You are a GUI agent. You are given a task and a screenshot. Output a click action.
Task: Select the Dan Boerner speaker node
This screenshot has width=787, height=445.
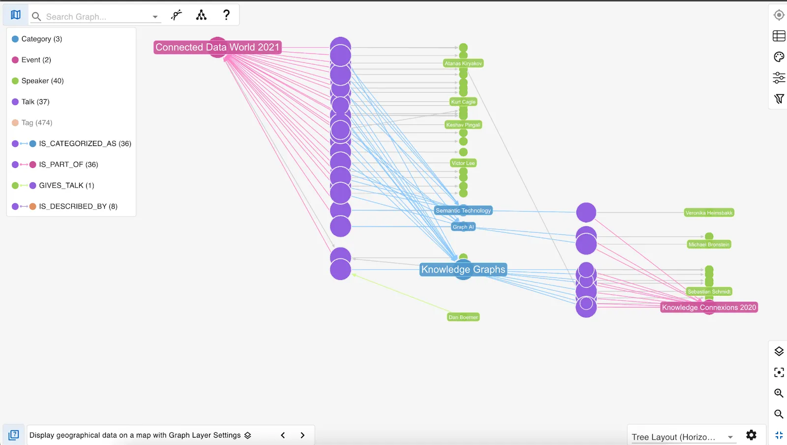point(463,317)
